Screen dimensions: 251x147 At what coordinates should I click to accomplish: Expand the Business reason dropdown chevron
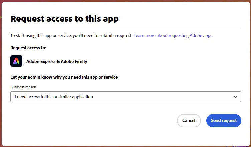(235, 97)
